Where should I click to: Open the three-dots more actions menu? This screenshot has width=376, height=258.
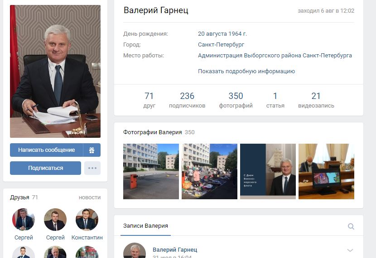click(92, 168)
